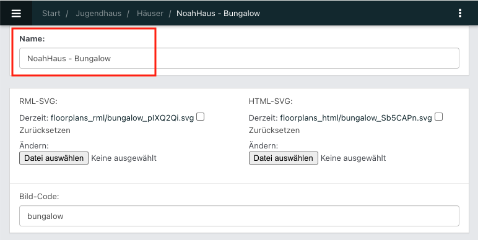This screenshot has height=240, width=478.
Task: Click Zurücksetzen label under HTML-SVG
Action: pyautogui.click(x=274, y=131)
